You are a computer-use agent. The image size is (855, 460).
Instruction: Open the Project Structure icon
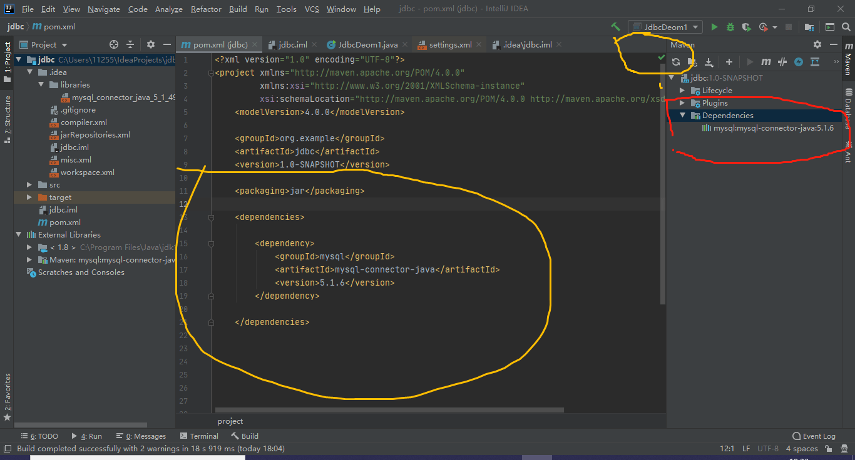tap(809, 27)
